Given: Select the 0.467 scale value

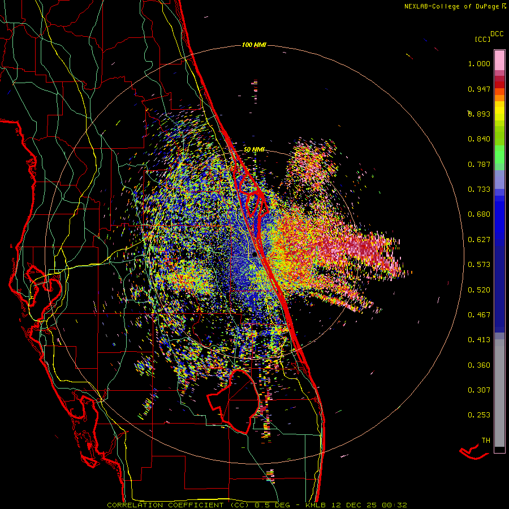Looking at the screenshot, I should (479, 315).
